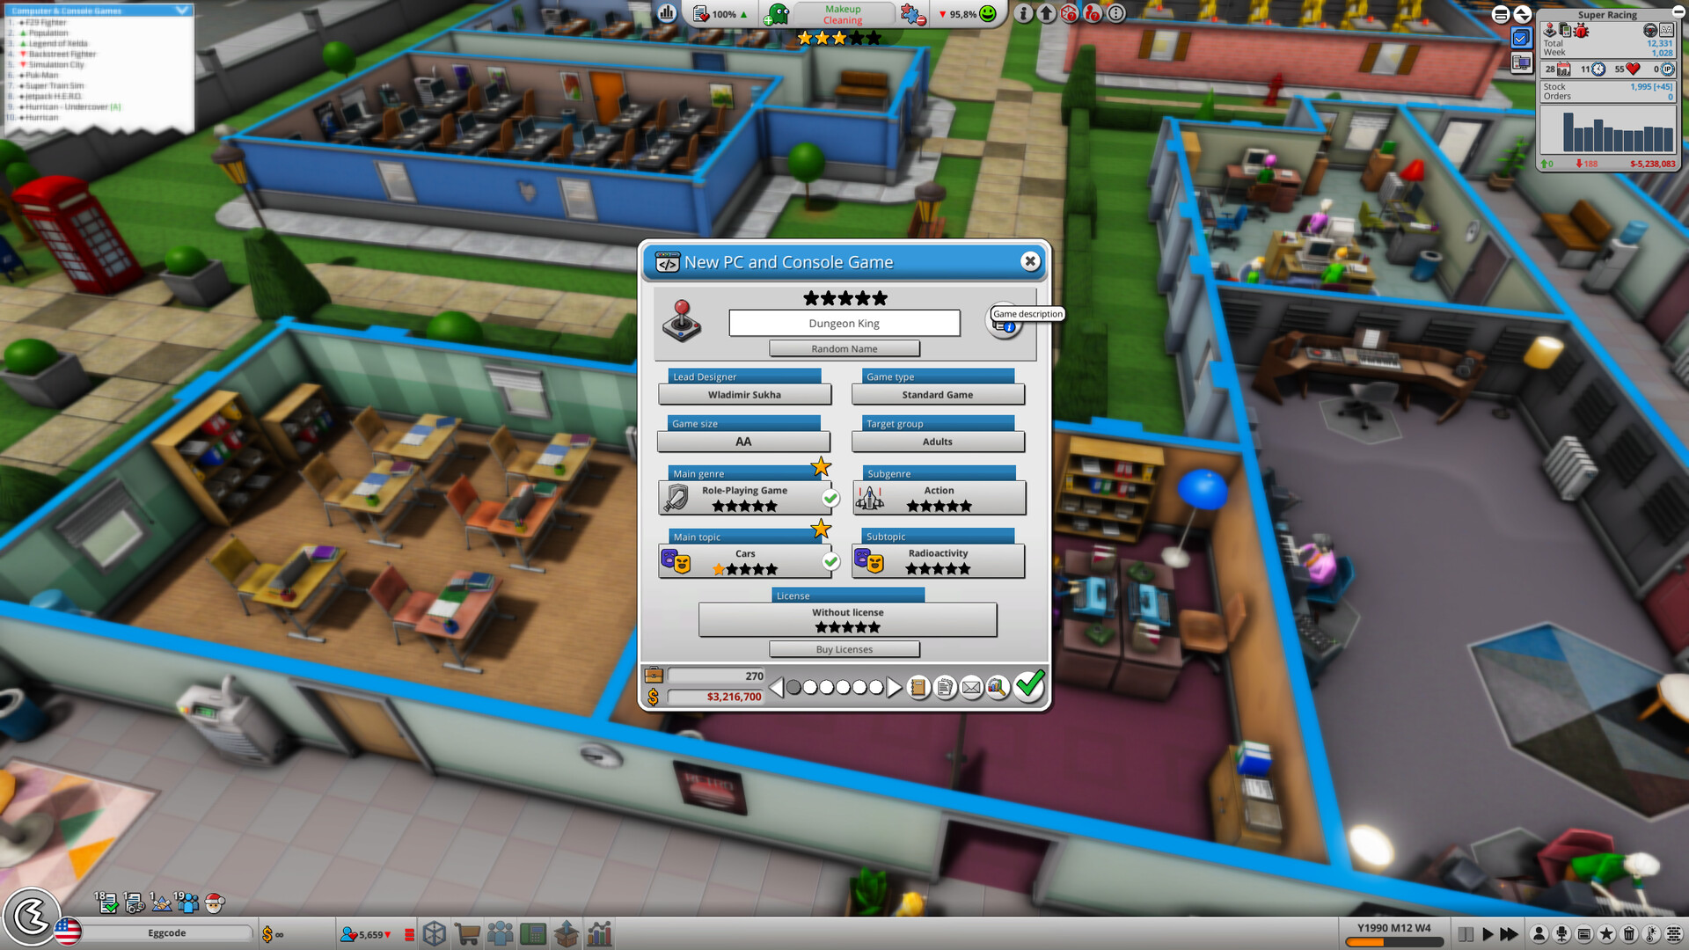
Task: Click the Random Name button
Action: point(844,348)
